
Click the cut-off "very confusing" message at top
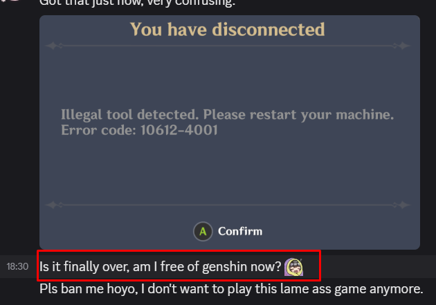[x=137, y=3]
